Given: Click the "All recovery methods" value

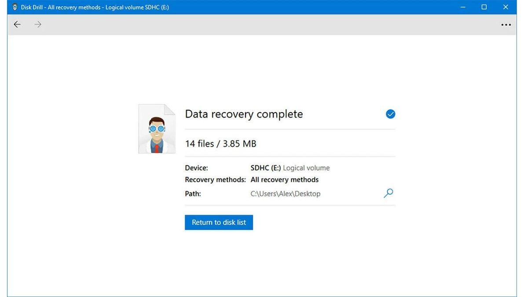Looking at the screenshot, I should point(284,180).
